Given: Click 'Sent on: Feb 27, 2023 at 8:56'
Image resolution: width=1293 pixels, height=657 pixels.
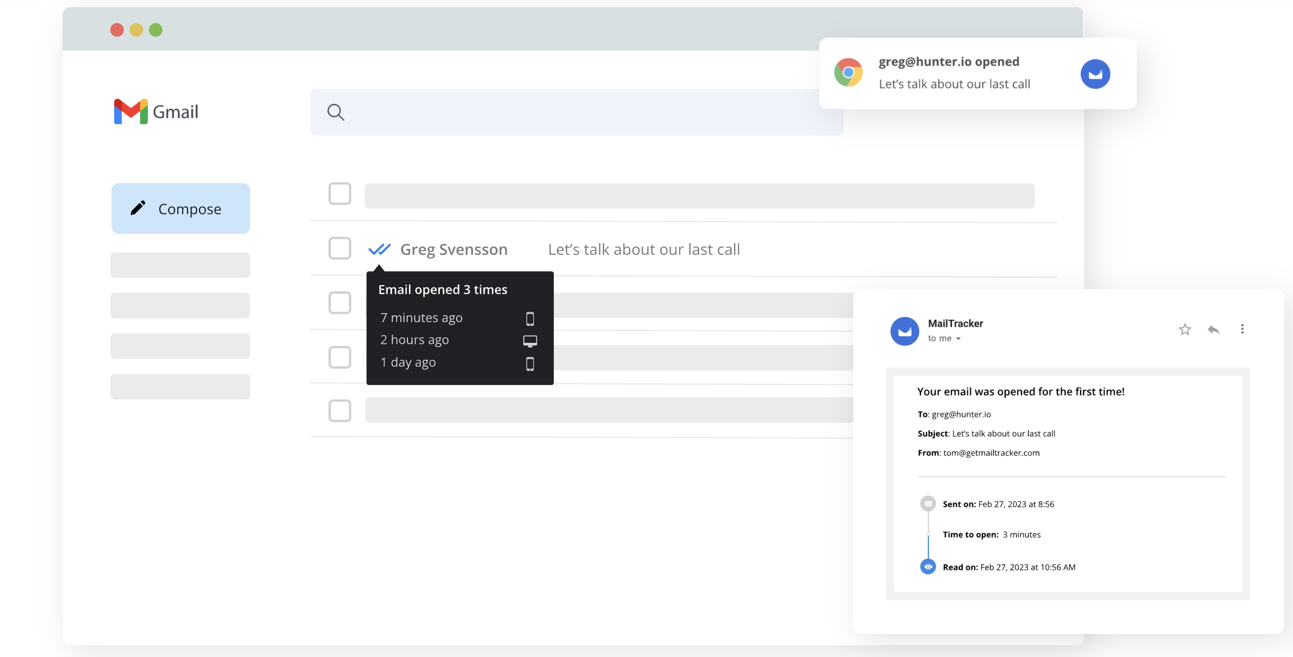Looking at the screenshot, I should pyautogui.click(x=998, y=504).
